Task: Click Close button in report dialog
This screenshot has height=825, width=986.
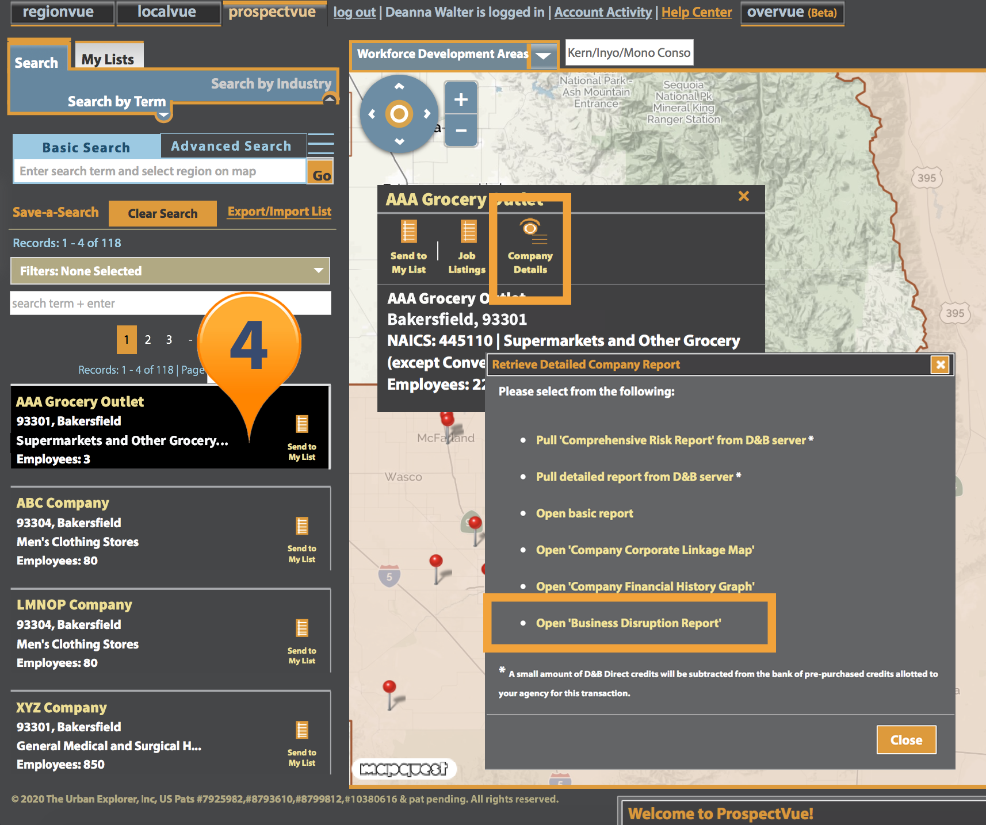Action: point(907,739)
